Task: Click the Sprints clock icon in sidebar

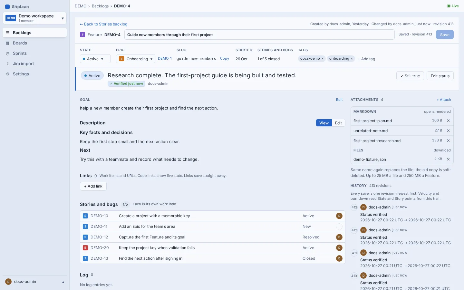Action: point(8,53)
